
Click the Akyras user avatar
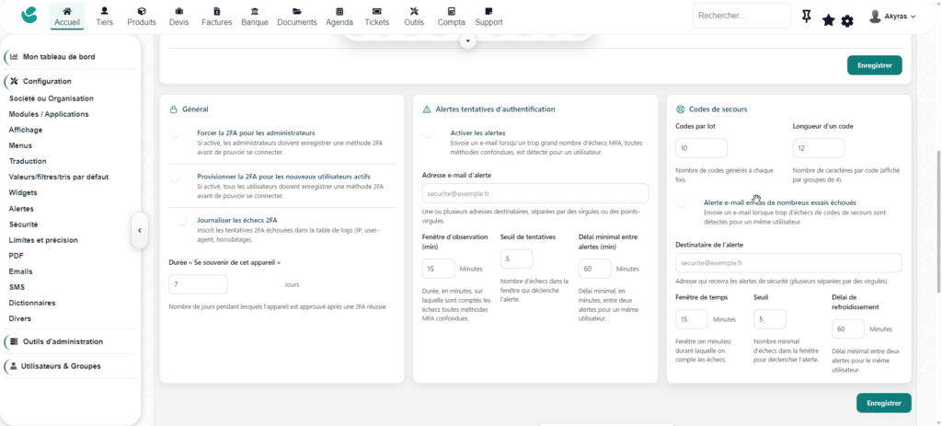pyautogui.click(x=876, y=17)
